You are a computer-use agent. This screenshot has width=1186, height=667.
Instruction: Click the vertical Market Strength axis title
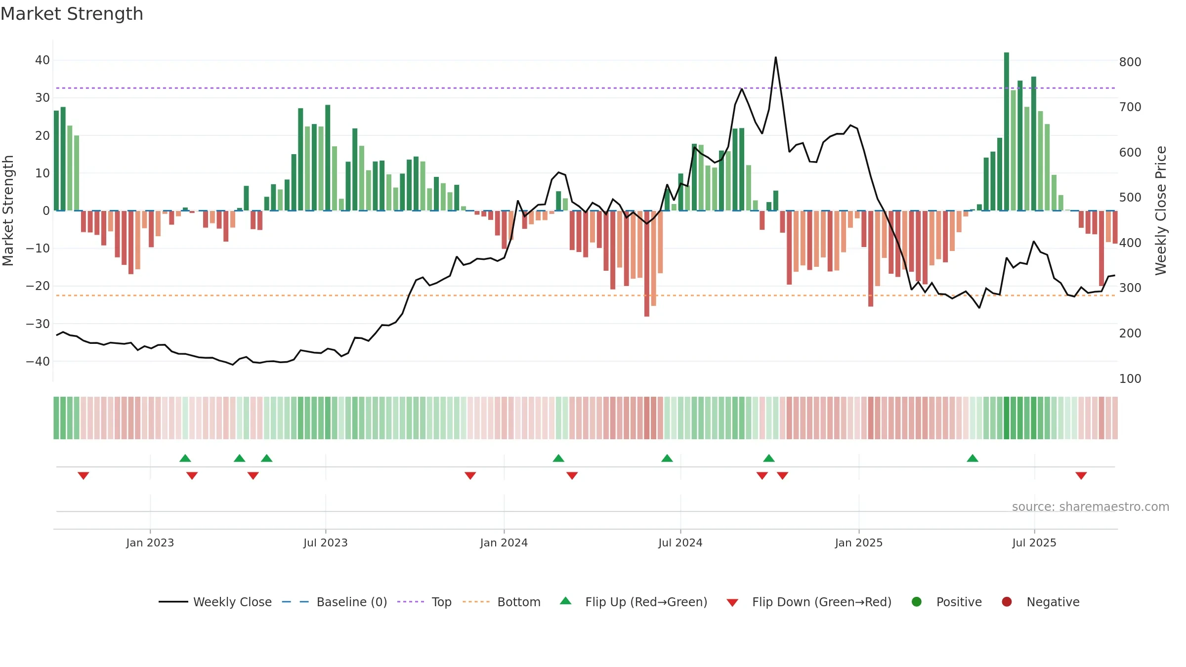pyautogui.click(x=8, y=210)
